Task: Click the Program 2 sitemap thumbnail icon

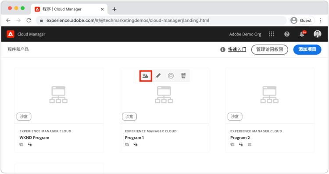Action: tap(269, 95)
